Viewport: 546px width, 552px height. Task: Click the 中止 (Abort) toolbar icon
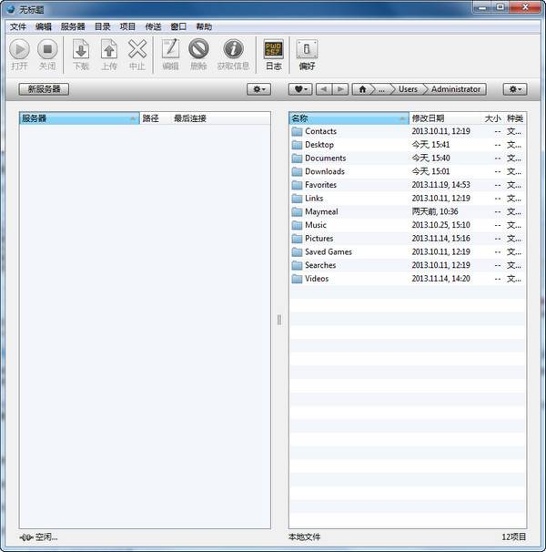(x=136, y=50)
